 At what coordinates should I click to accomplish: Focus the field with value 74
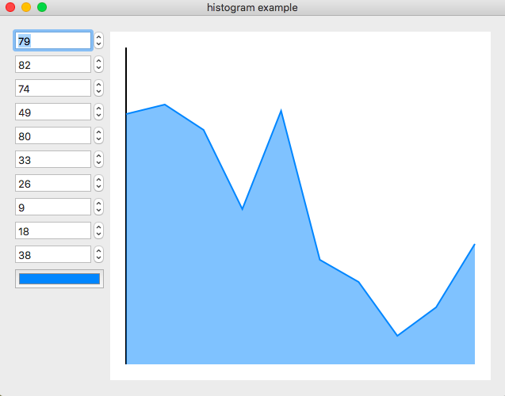[x=52, y=88]
